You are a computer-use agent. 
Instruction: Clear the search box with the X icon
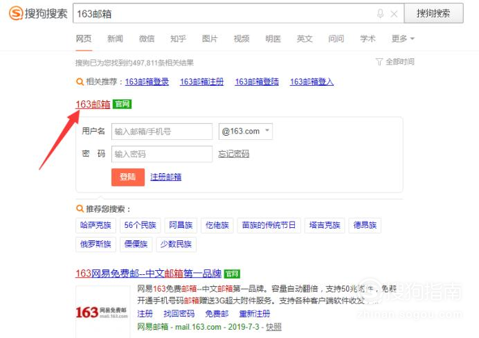pos(394,14)
